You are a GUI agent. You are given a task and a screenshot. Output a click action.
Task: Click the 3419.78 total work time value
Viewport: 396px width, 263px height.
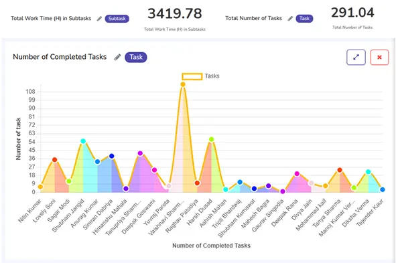point(175,13)
